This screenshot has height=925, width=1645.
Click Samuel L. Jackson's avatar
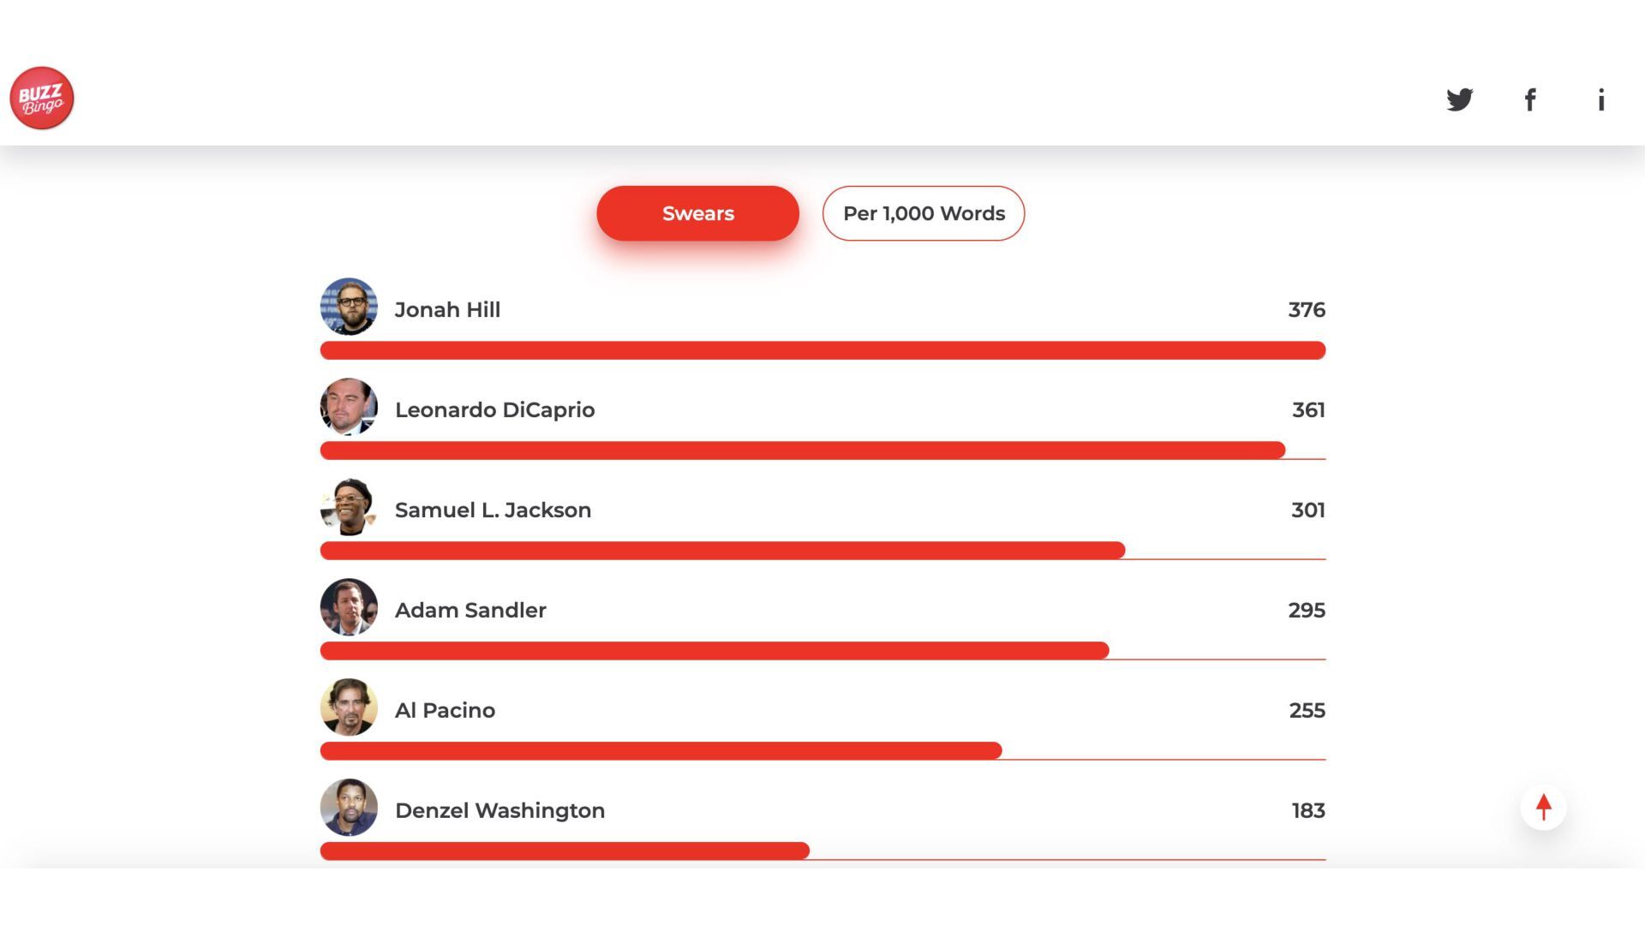coord(349,506)
